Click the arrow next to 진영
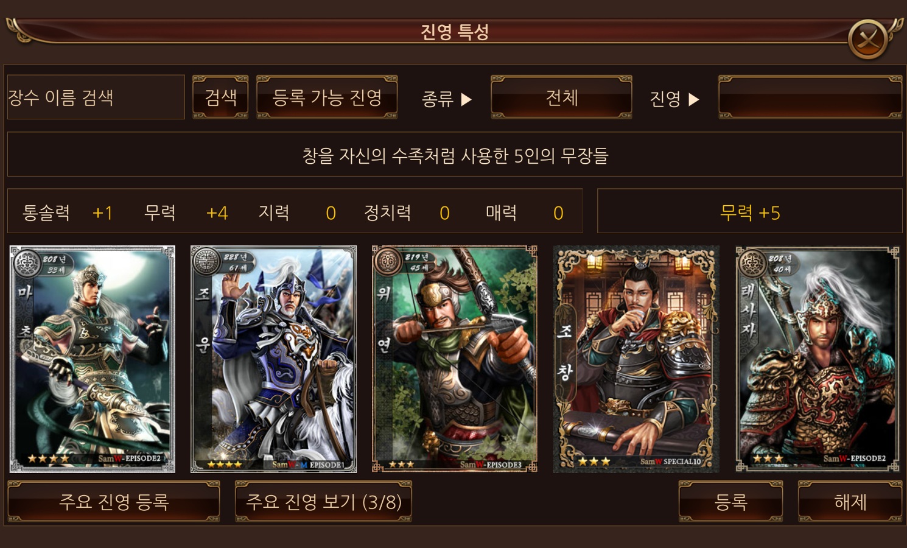The image size is (907, 548). point(694,99)
